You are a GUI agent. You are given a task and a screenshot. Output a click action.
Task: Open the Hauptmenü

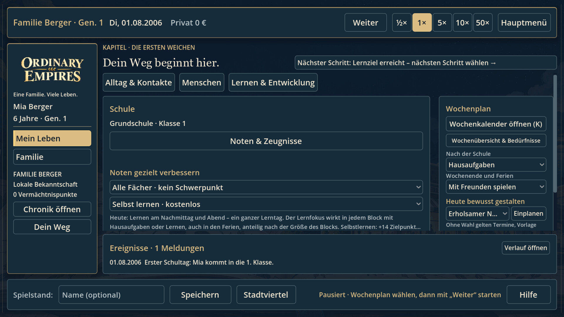(x=524, y=23)
